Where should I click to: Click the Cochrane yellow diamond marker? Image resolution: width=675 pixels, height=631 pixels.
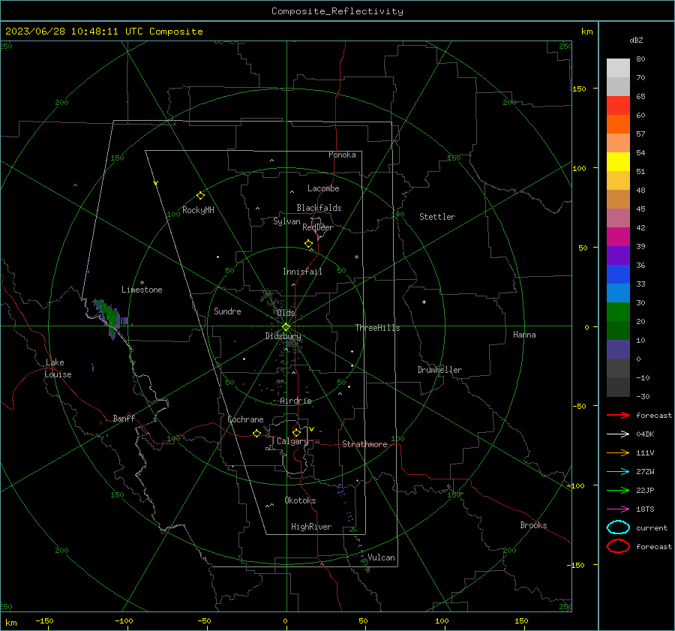256,433
